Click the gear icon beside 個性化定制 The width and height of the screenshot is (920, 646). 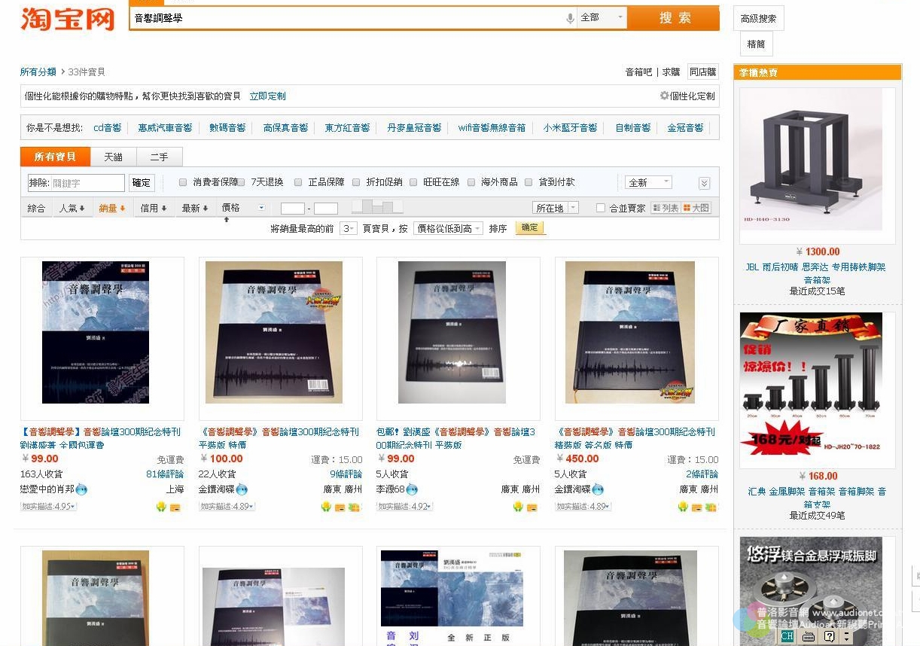[664, 96]
